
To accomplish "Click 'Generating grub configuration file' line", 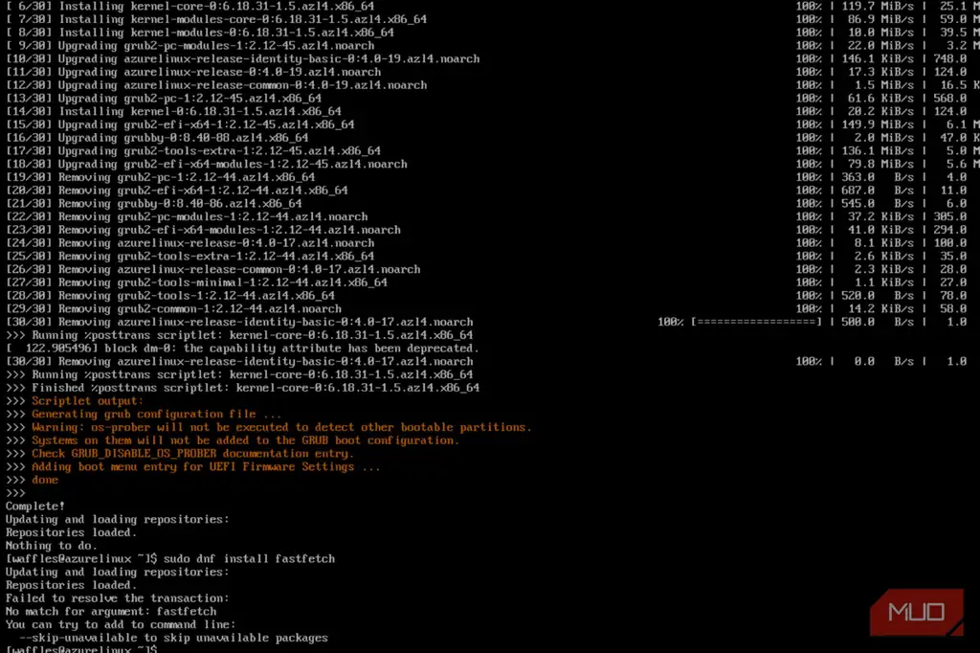I will [x=156, y=414].
